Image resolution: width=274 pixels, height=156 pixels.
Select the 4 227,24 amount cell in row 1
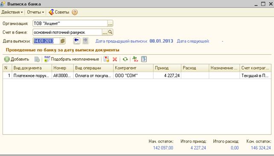pyautogui.click(x=167, y=76)
